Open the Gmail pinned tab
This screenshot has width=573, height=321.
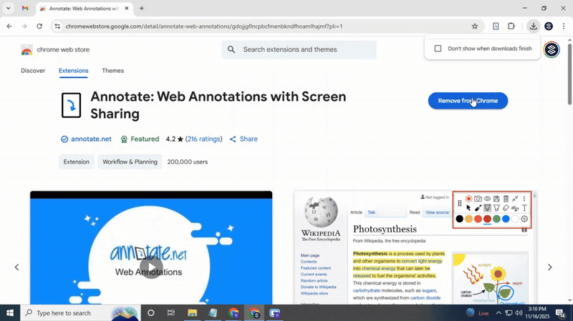[25, 9]
